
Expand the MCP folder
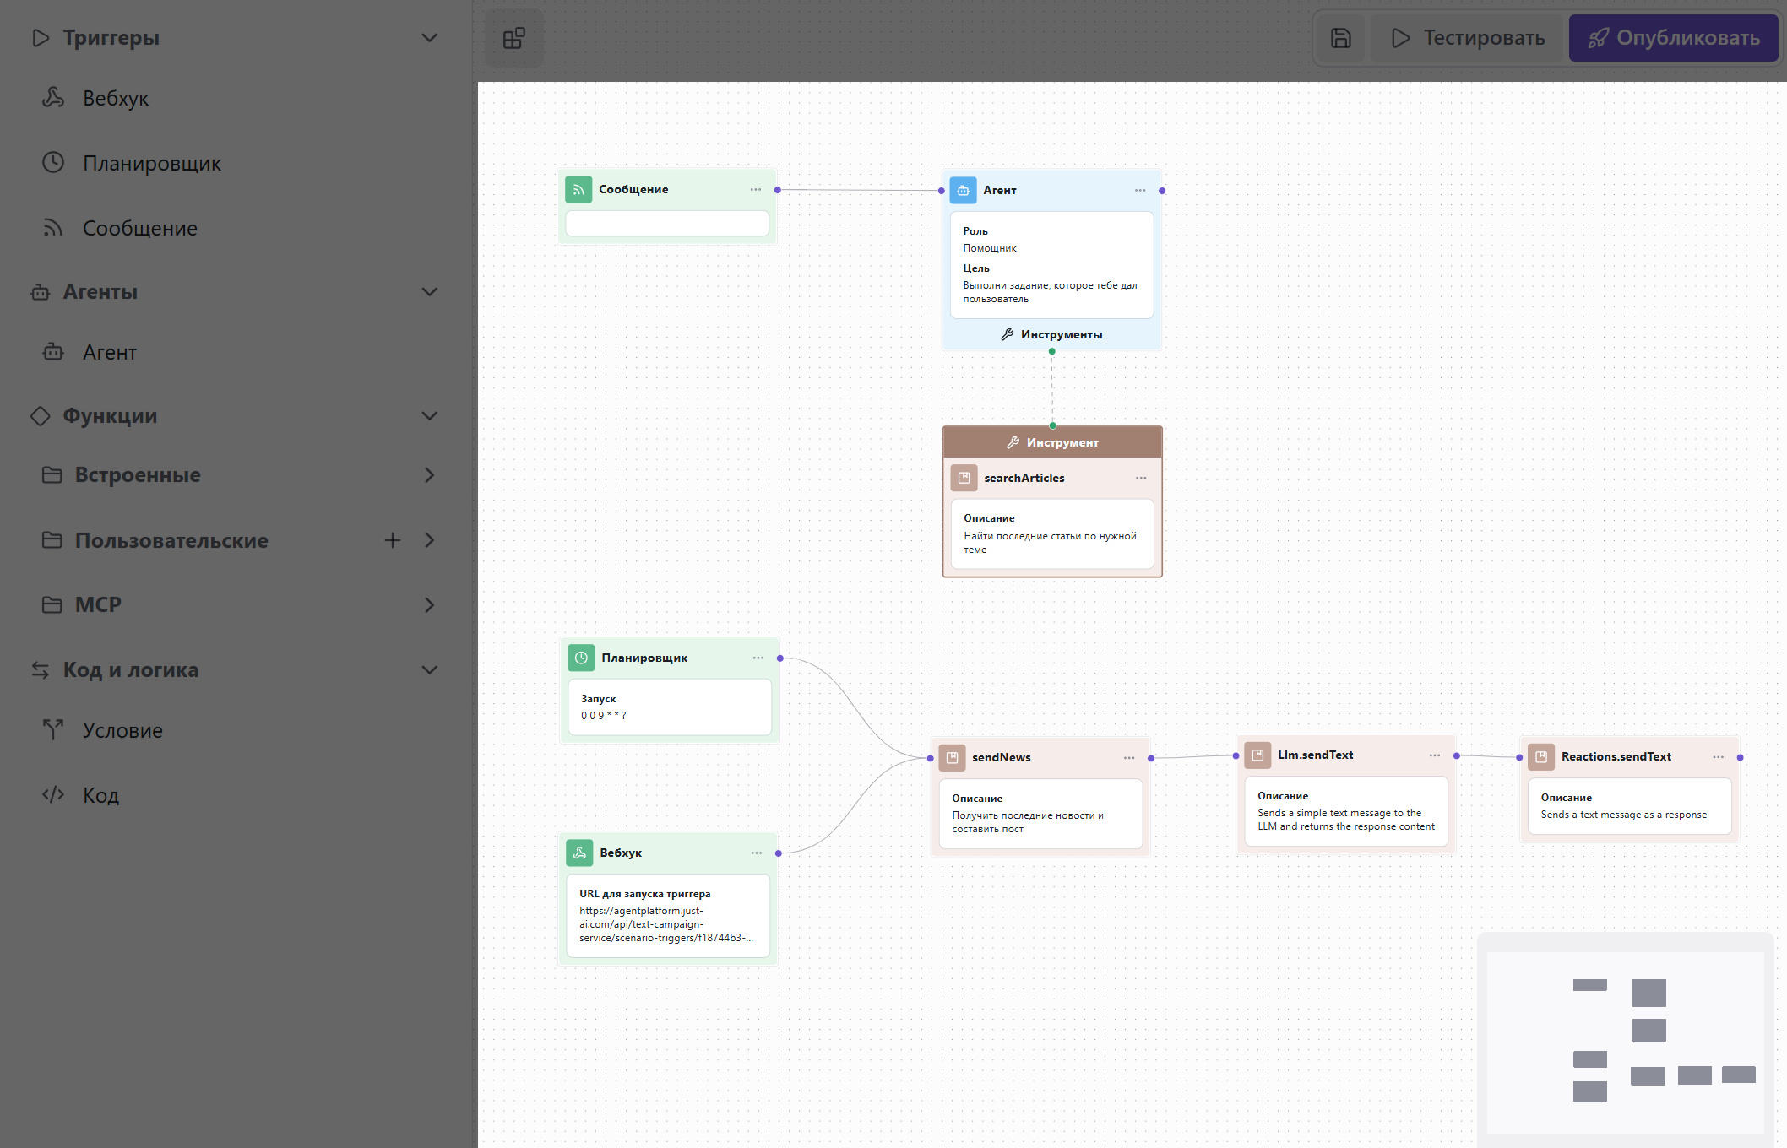click(x=429, y=605)
